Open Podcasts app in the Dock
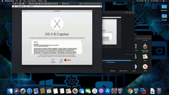This screenshot has width=169, height=95. (101, 91)
